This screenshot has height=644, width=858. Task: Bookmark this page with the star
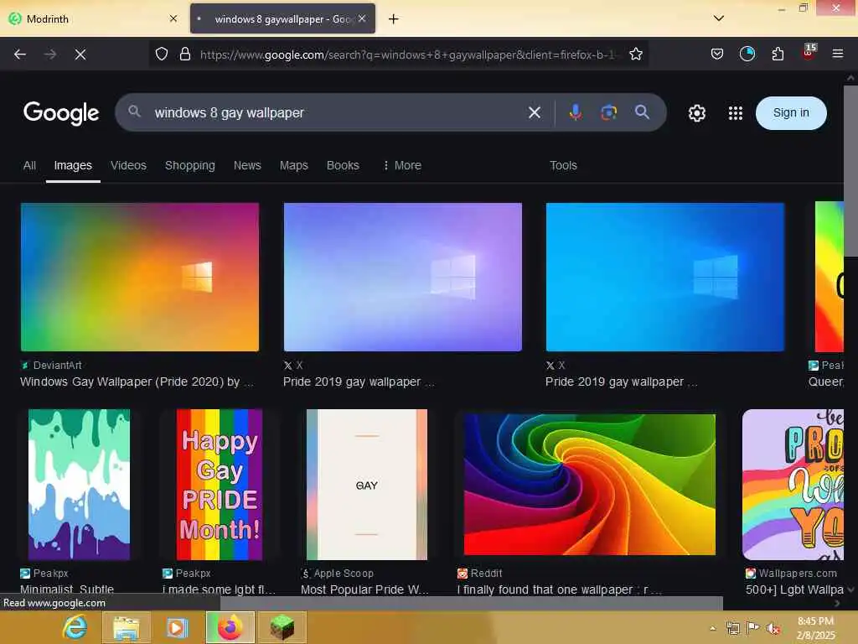pyautogui.click(x=636, y=55)
